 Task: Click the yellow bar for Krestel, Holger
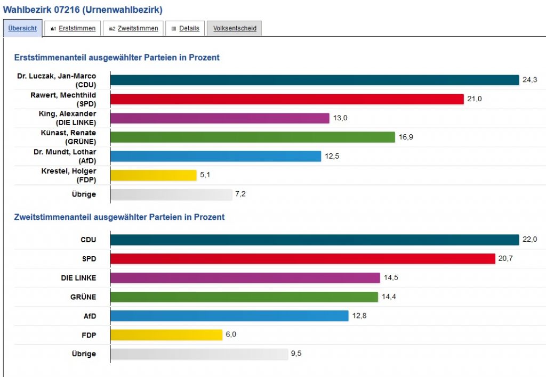[154, 175]
